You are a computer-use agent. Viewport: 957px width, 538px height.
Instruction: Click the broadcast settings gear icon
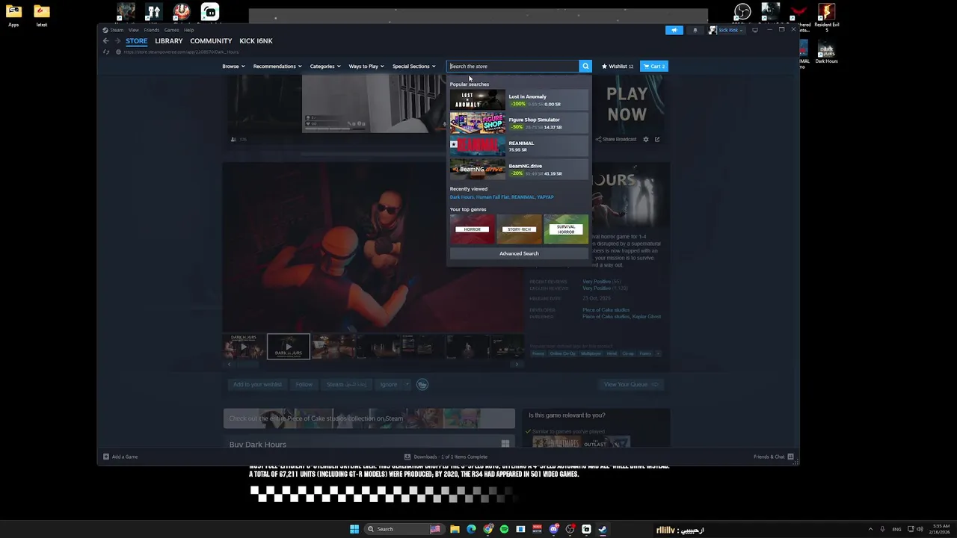click(646, 139)
